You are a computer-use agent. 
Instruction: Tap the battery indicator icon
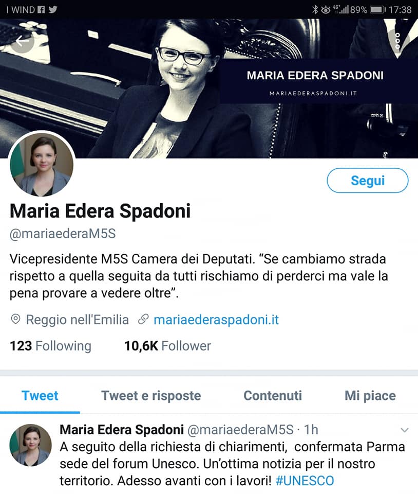[x=377, y=10]
